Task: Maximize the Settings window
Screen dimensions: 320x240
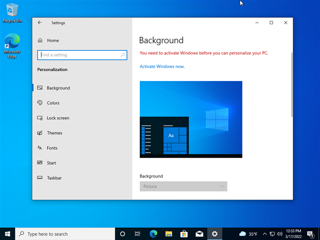Action: [x=271, y=23]
